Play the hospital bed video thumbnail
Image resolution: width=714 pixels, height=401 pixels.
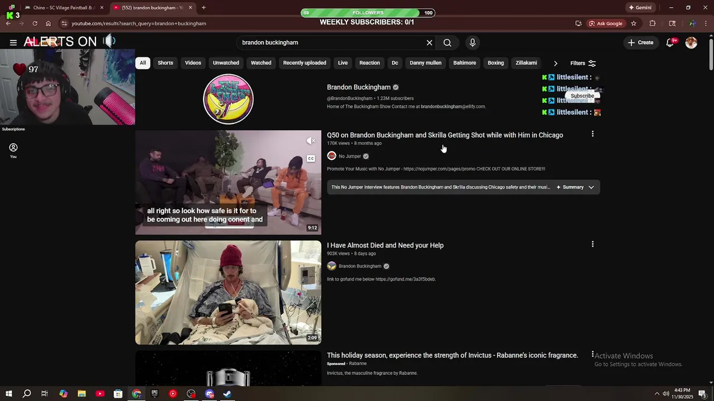tap(228, 292)
